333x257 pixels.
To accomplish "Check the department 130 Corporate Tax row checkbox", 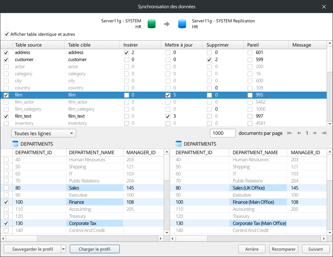I will 6,223.
